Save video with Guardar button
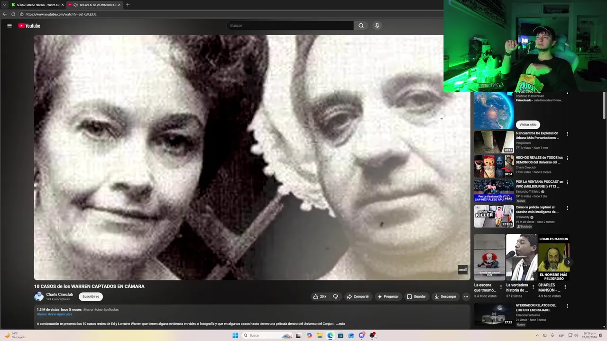 (416, 296)
